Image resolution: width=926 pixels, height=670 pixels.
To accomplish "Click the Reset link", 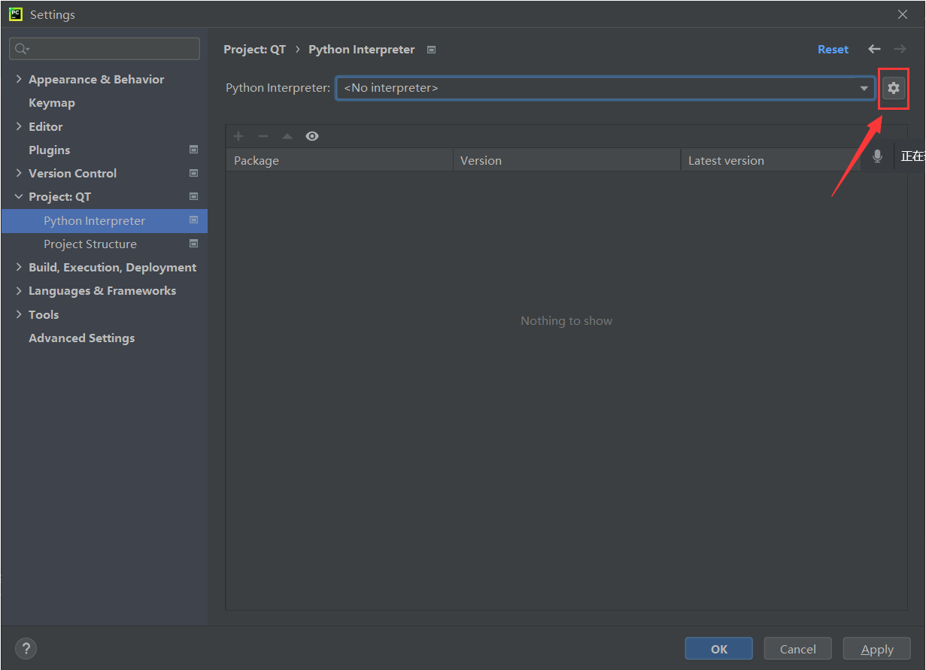I will tap(833, 49).
